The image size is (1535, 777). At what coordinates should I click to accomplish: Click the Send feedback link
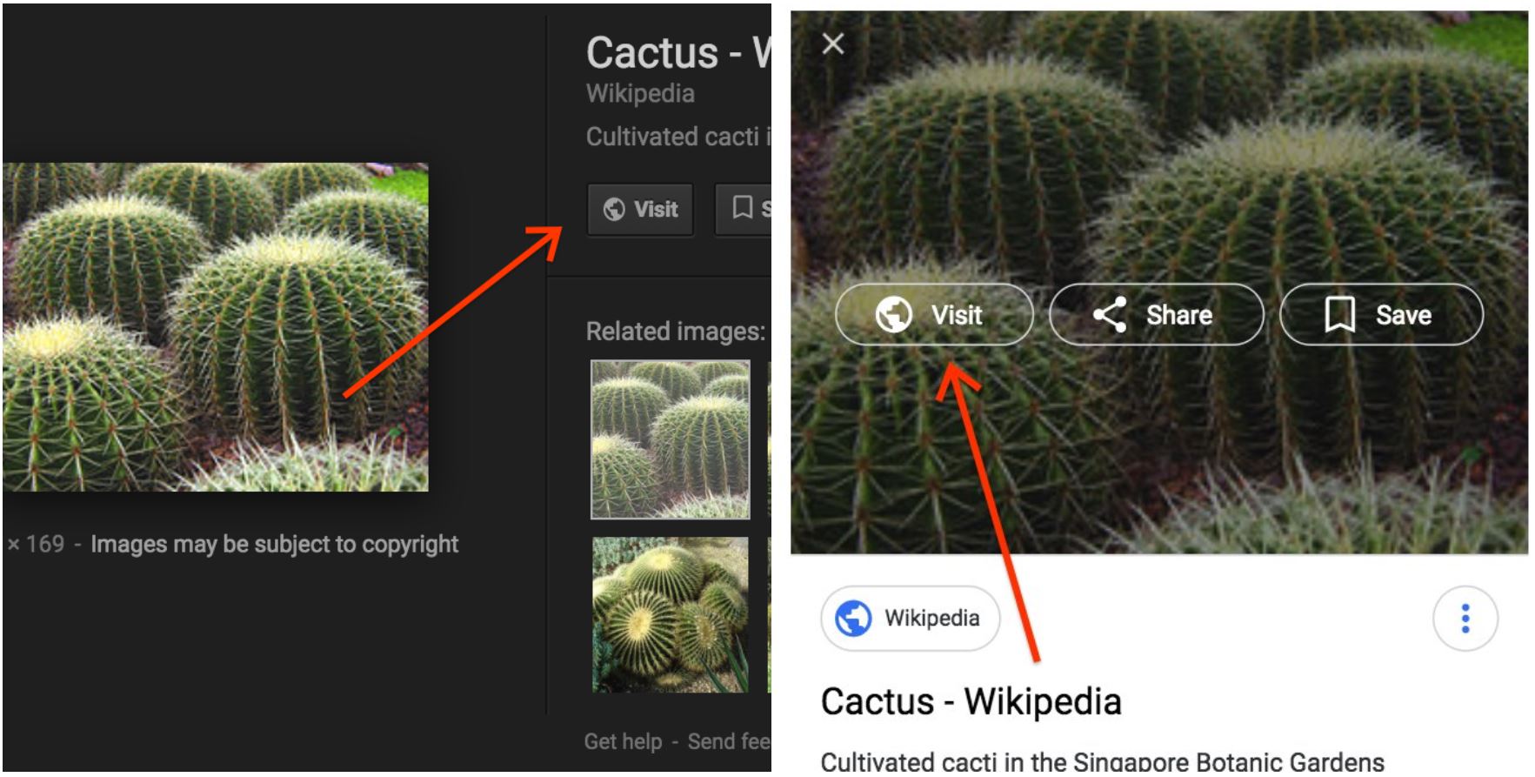[728, 741]
